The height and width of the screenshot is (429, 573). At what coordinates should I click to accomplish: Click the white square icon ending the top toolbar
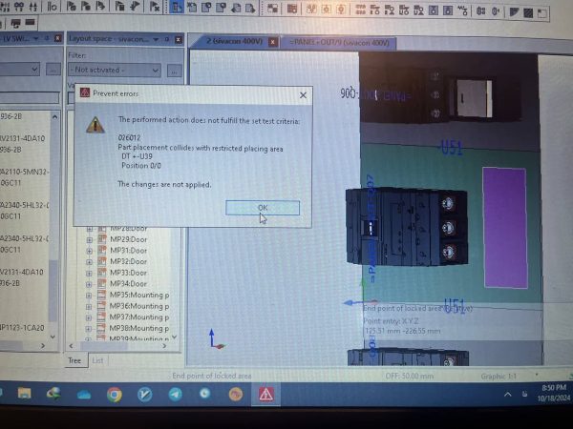[x=541, y=13]
